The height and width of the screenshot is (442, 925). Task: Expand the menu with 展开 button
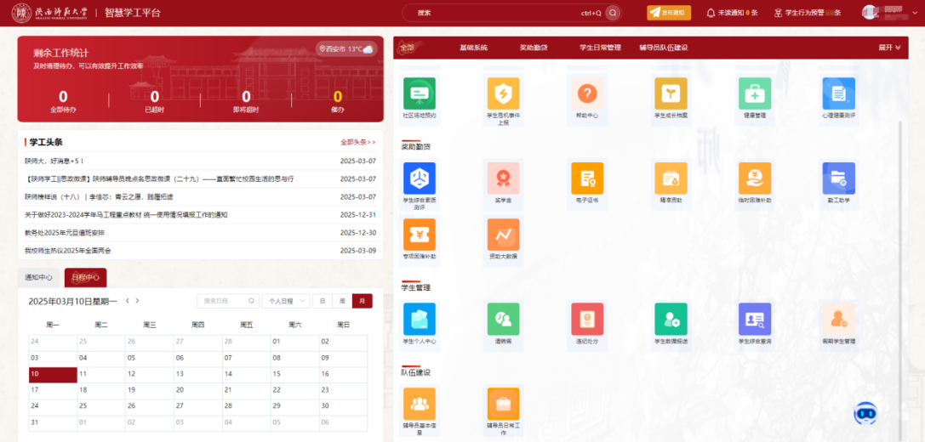tap(889, 48)
